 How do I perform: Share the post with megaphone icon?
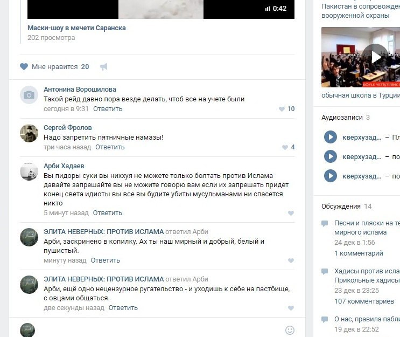click(103, 67)
